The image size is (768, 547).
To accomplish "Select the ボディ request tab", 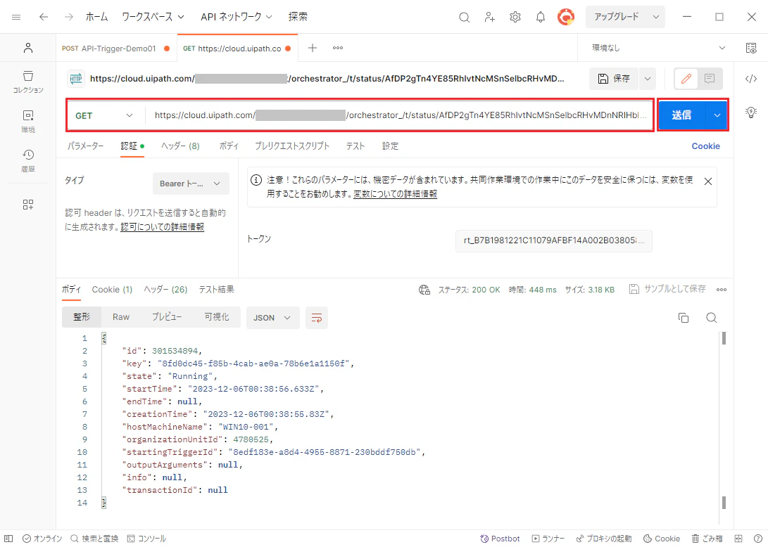I will pyautogui.click(x=229, y=146).
